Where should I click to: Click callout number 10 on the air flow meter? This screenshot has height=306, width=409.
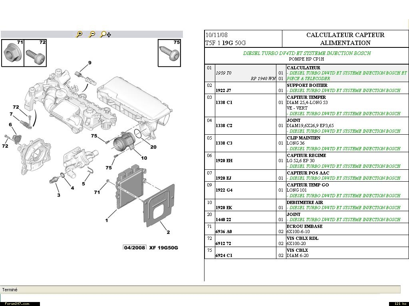(x=144, y=158)
